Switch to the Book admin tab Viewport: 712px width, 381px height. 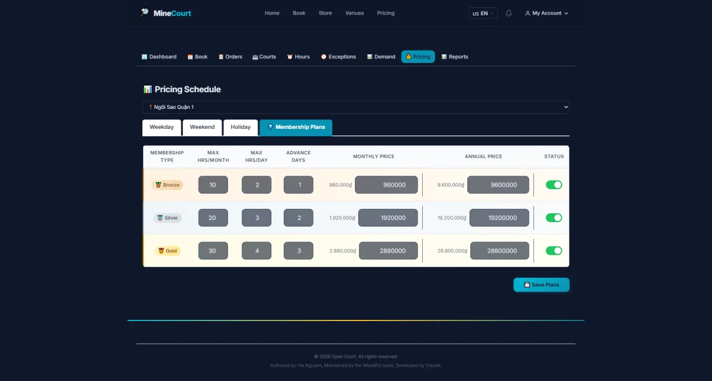coord(197,57)
